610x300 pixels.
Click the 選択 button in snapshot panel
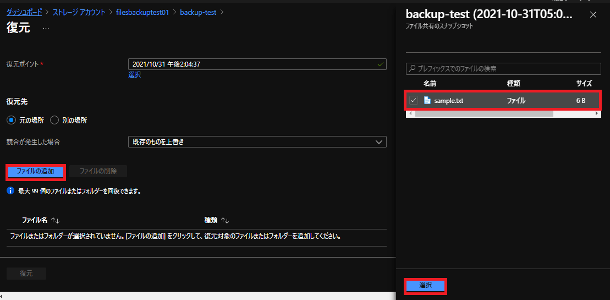coord(426,286)
